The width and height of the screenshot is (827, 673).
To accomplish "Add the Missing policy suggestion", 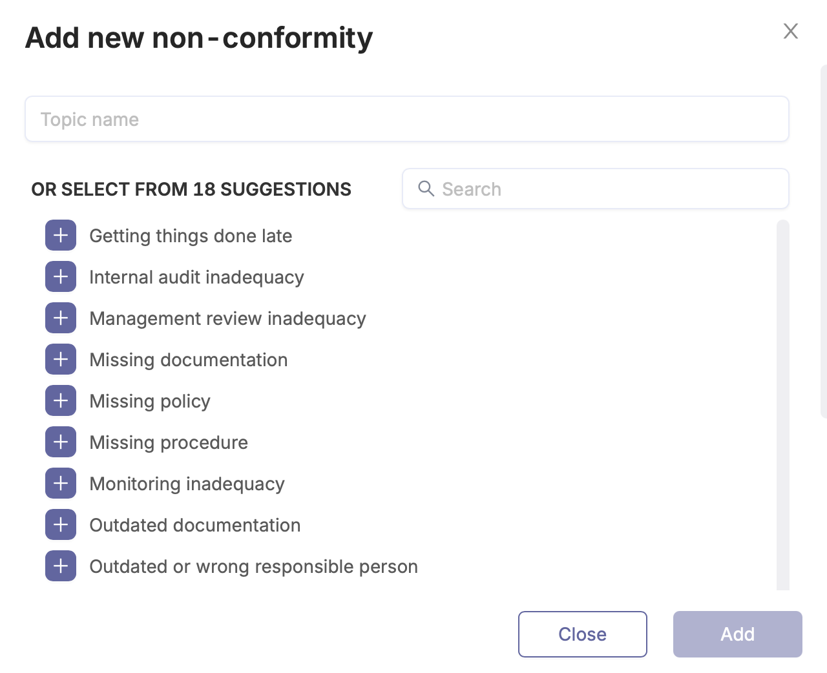I will coord(61,400).
